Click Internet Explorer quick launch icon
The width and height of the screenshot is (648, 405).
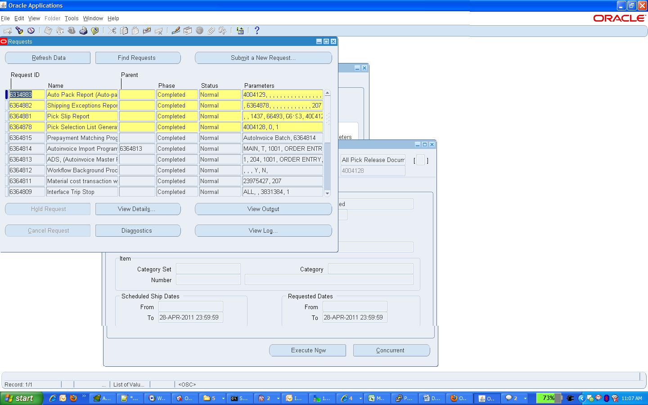[53, 398]
